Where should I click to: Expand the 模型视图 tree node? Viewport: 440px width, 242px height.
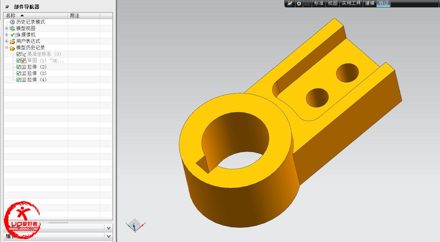(6, 28)
